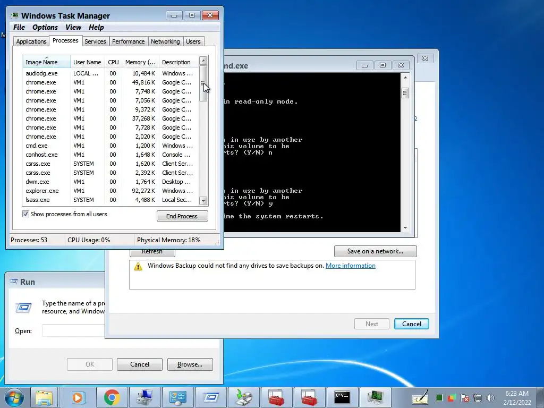
Task: Select the dwm.exe process row
Action: click(110, 182)
